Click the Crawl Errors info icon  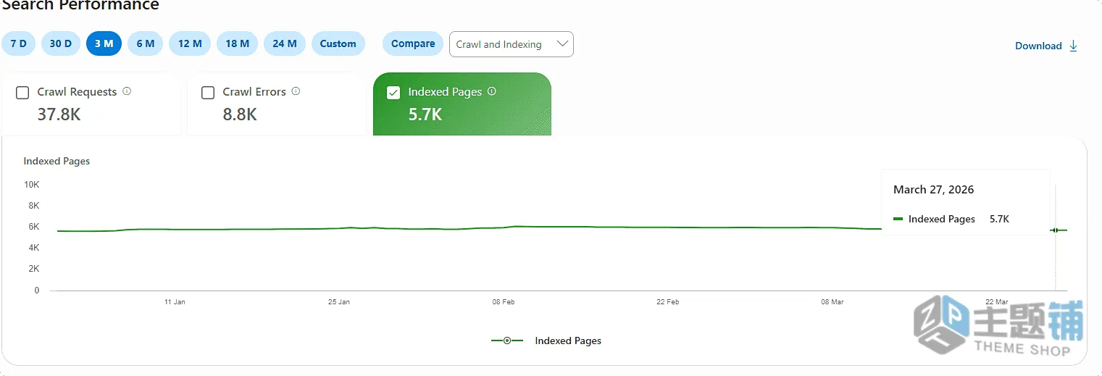point(296,91)
